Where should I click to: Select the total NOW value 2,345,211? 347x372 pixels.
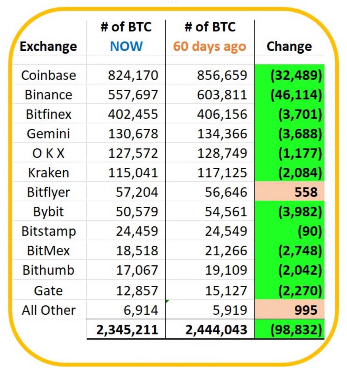point(127,330)
